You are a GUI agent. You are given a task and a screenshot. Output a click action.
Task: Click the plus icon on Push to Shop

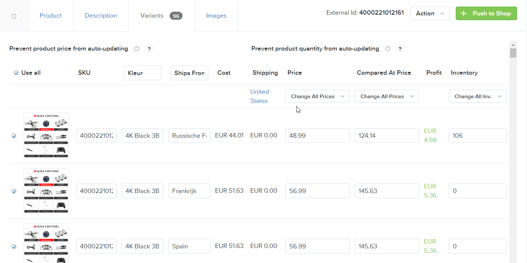pyautogui.click(x=464, y=14)
